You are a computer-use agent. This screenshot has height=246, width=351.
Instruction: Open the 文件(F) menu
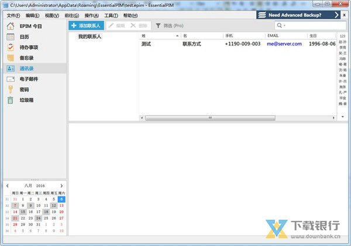click(12, 15)
